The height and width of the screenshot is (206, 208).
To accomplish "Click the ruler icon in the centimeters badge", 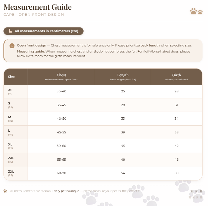I will [10, 31].
